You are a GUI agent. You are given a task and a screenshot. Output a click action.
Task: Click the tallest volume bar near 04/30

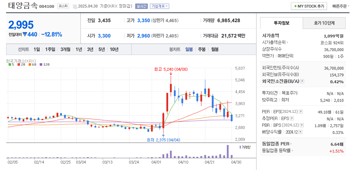[228, 151]
